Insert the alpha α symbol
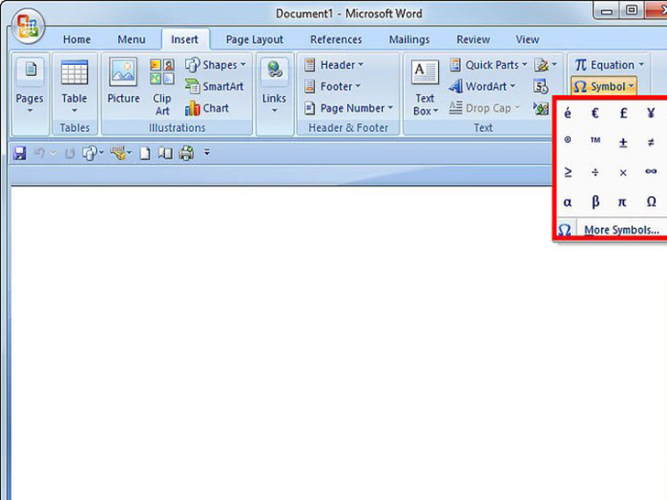The image size is (667, 500). click(567, 202)
